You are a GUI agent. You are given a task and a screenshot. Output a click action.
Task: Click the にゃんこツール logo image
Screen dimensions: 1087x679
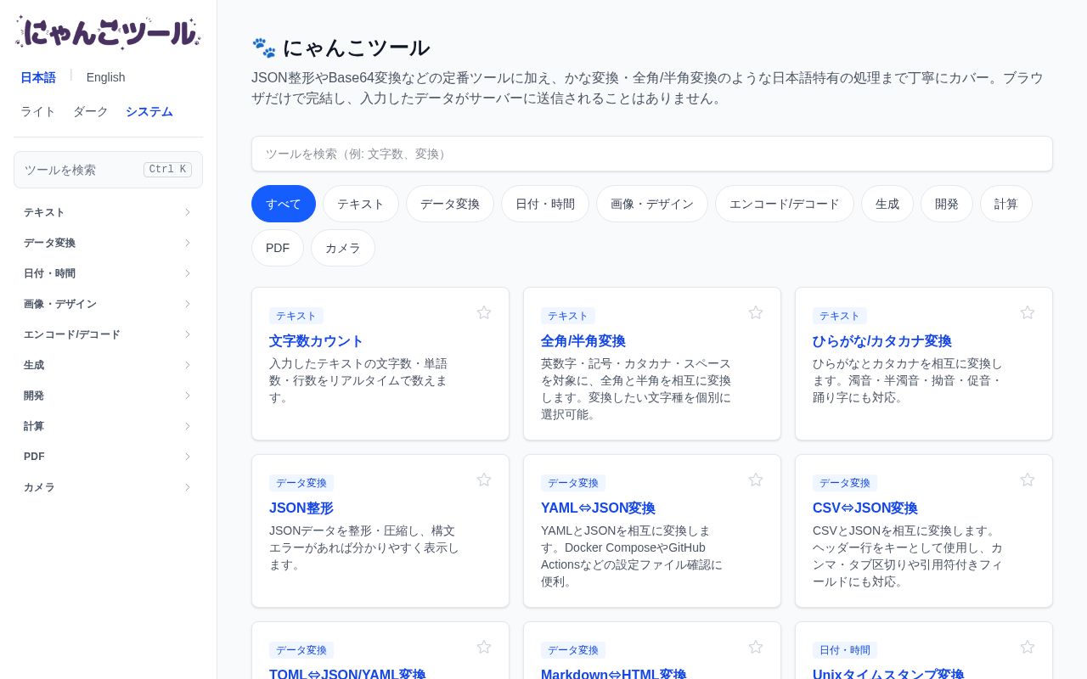[x=108, y=33]
